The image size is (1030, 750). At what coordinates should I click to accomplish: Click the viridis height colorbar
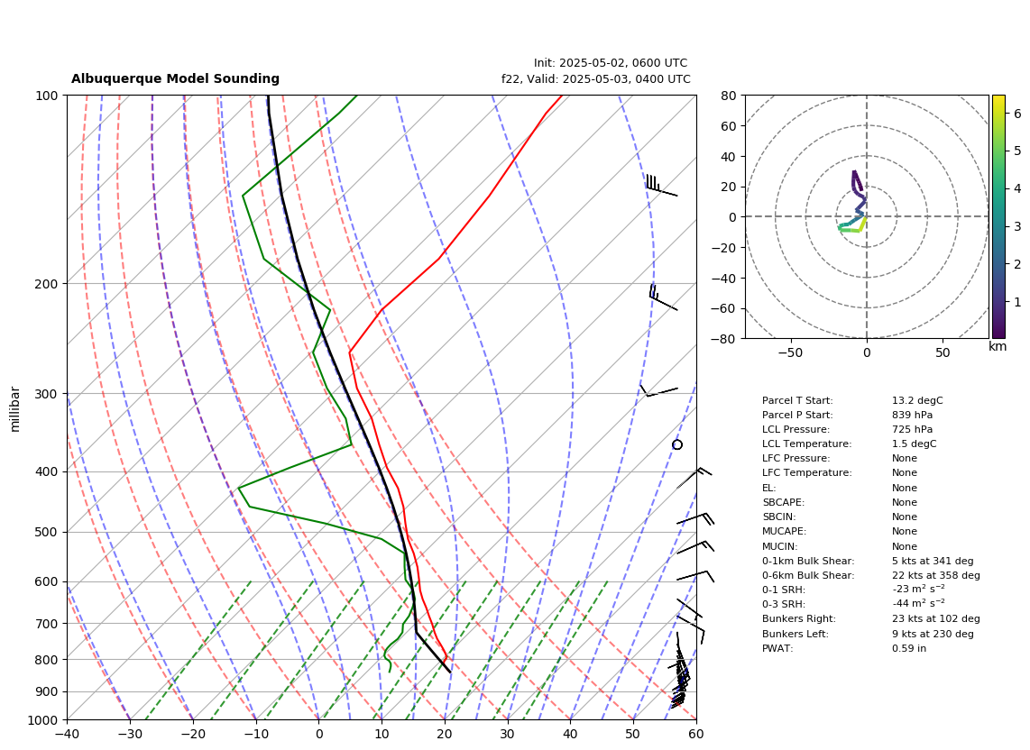998,216
